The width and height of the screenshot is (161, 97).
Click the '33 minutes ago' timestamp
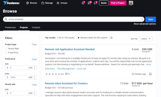pos(139,74)
